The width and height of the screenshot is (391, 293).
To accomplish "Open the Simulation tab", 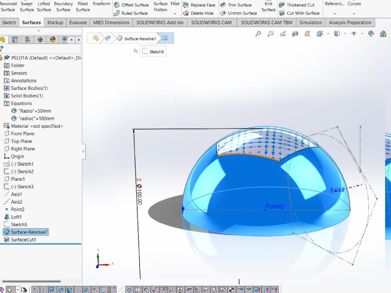I will coord(311,22).
